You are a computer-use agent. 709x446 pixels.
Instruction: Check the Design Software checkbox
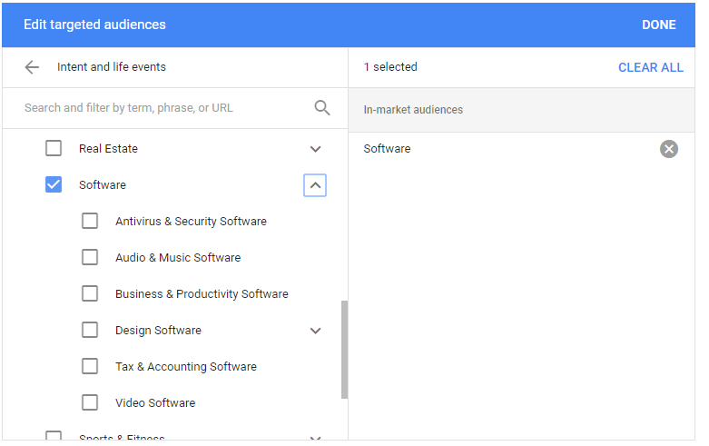pos(90,330)
